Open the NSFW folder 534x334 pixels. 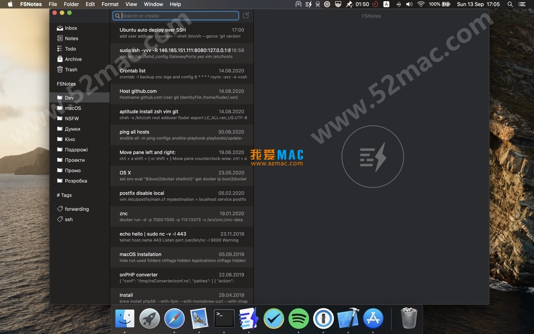(79, 118)
